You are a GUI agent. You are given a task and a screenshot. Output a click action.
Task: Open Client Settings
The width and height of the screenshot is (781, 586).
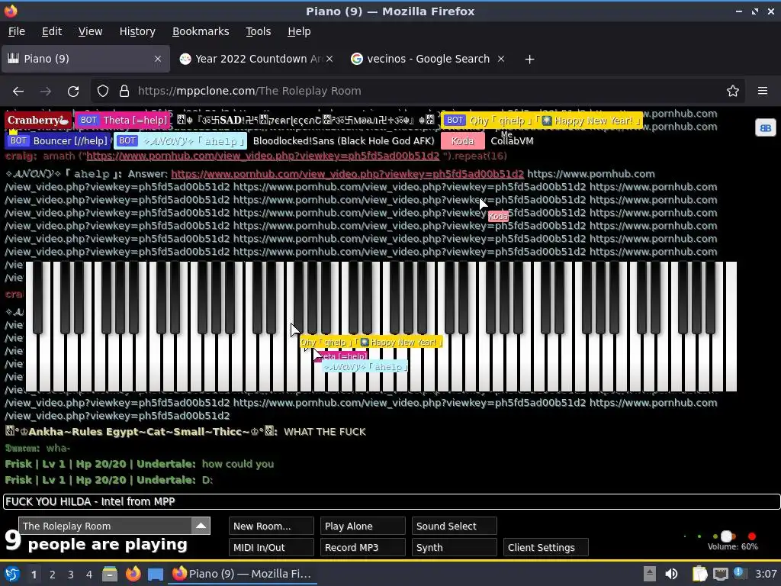(x=545, y=548)
